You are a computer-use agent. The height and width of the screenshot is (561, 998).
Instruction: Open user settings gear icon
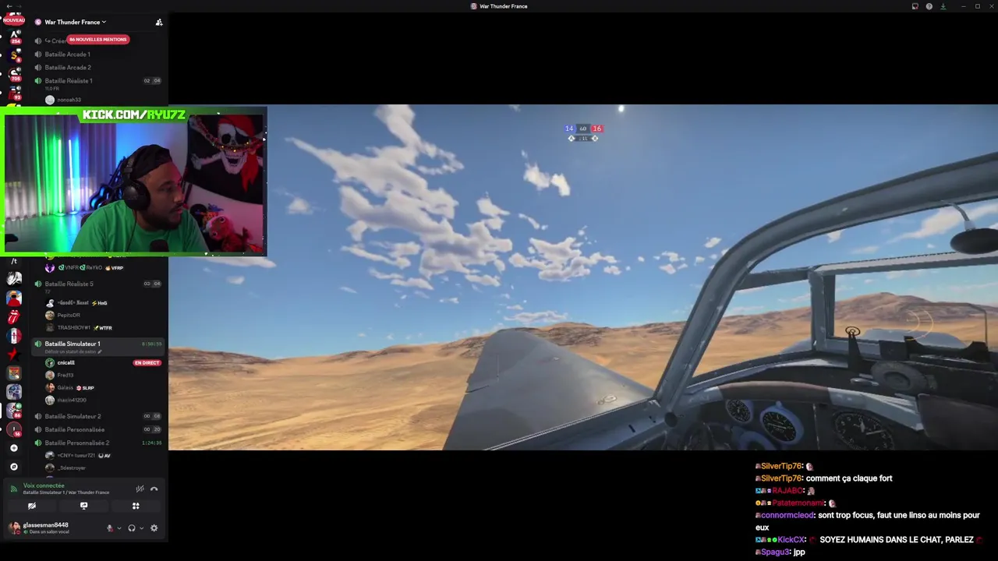tap(154, 527)
